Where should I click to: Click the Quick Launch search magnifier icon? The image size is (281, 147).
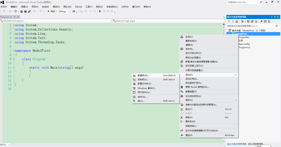tap(261, 2)
